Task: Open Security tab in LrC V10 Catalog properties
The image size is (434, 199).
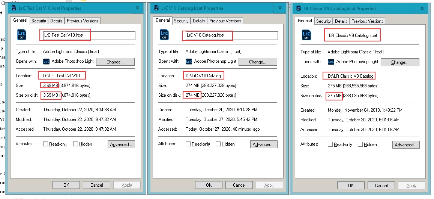Action: pyautogui.click(x=181, y=21)
